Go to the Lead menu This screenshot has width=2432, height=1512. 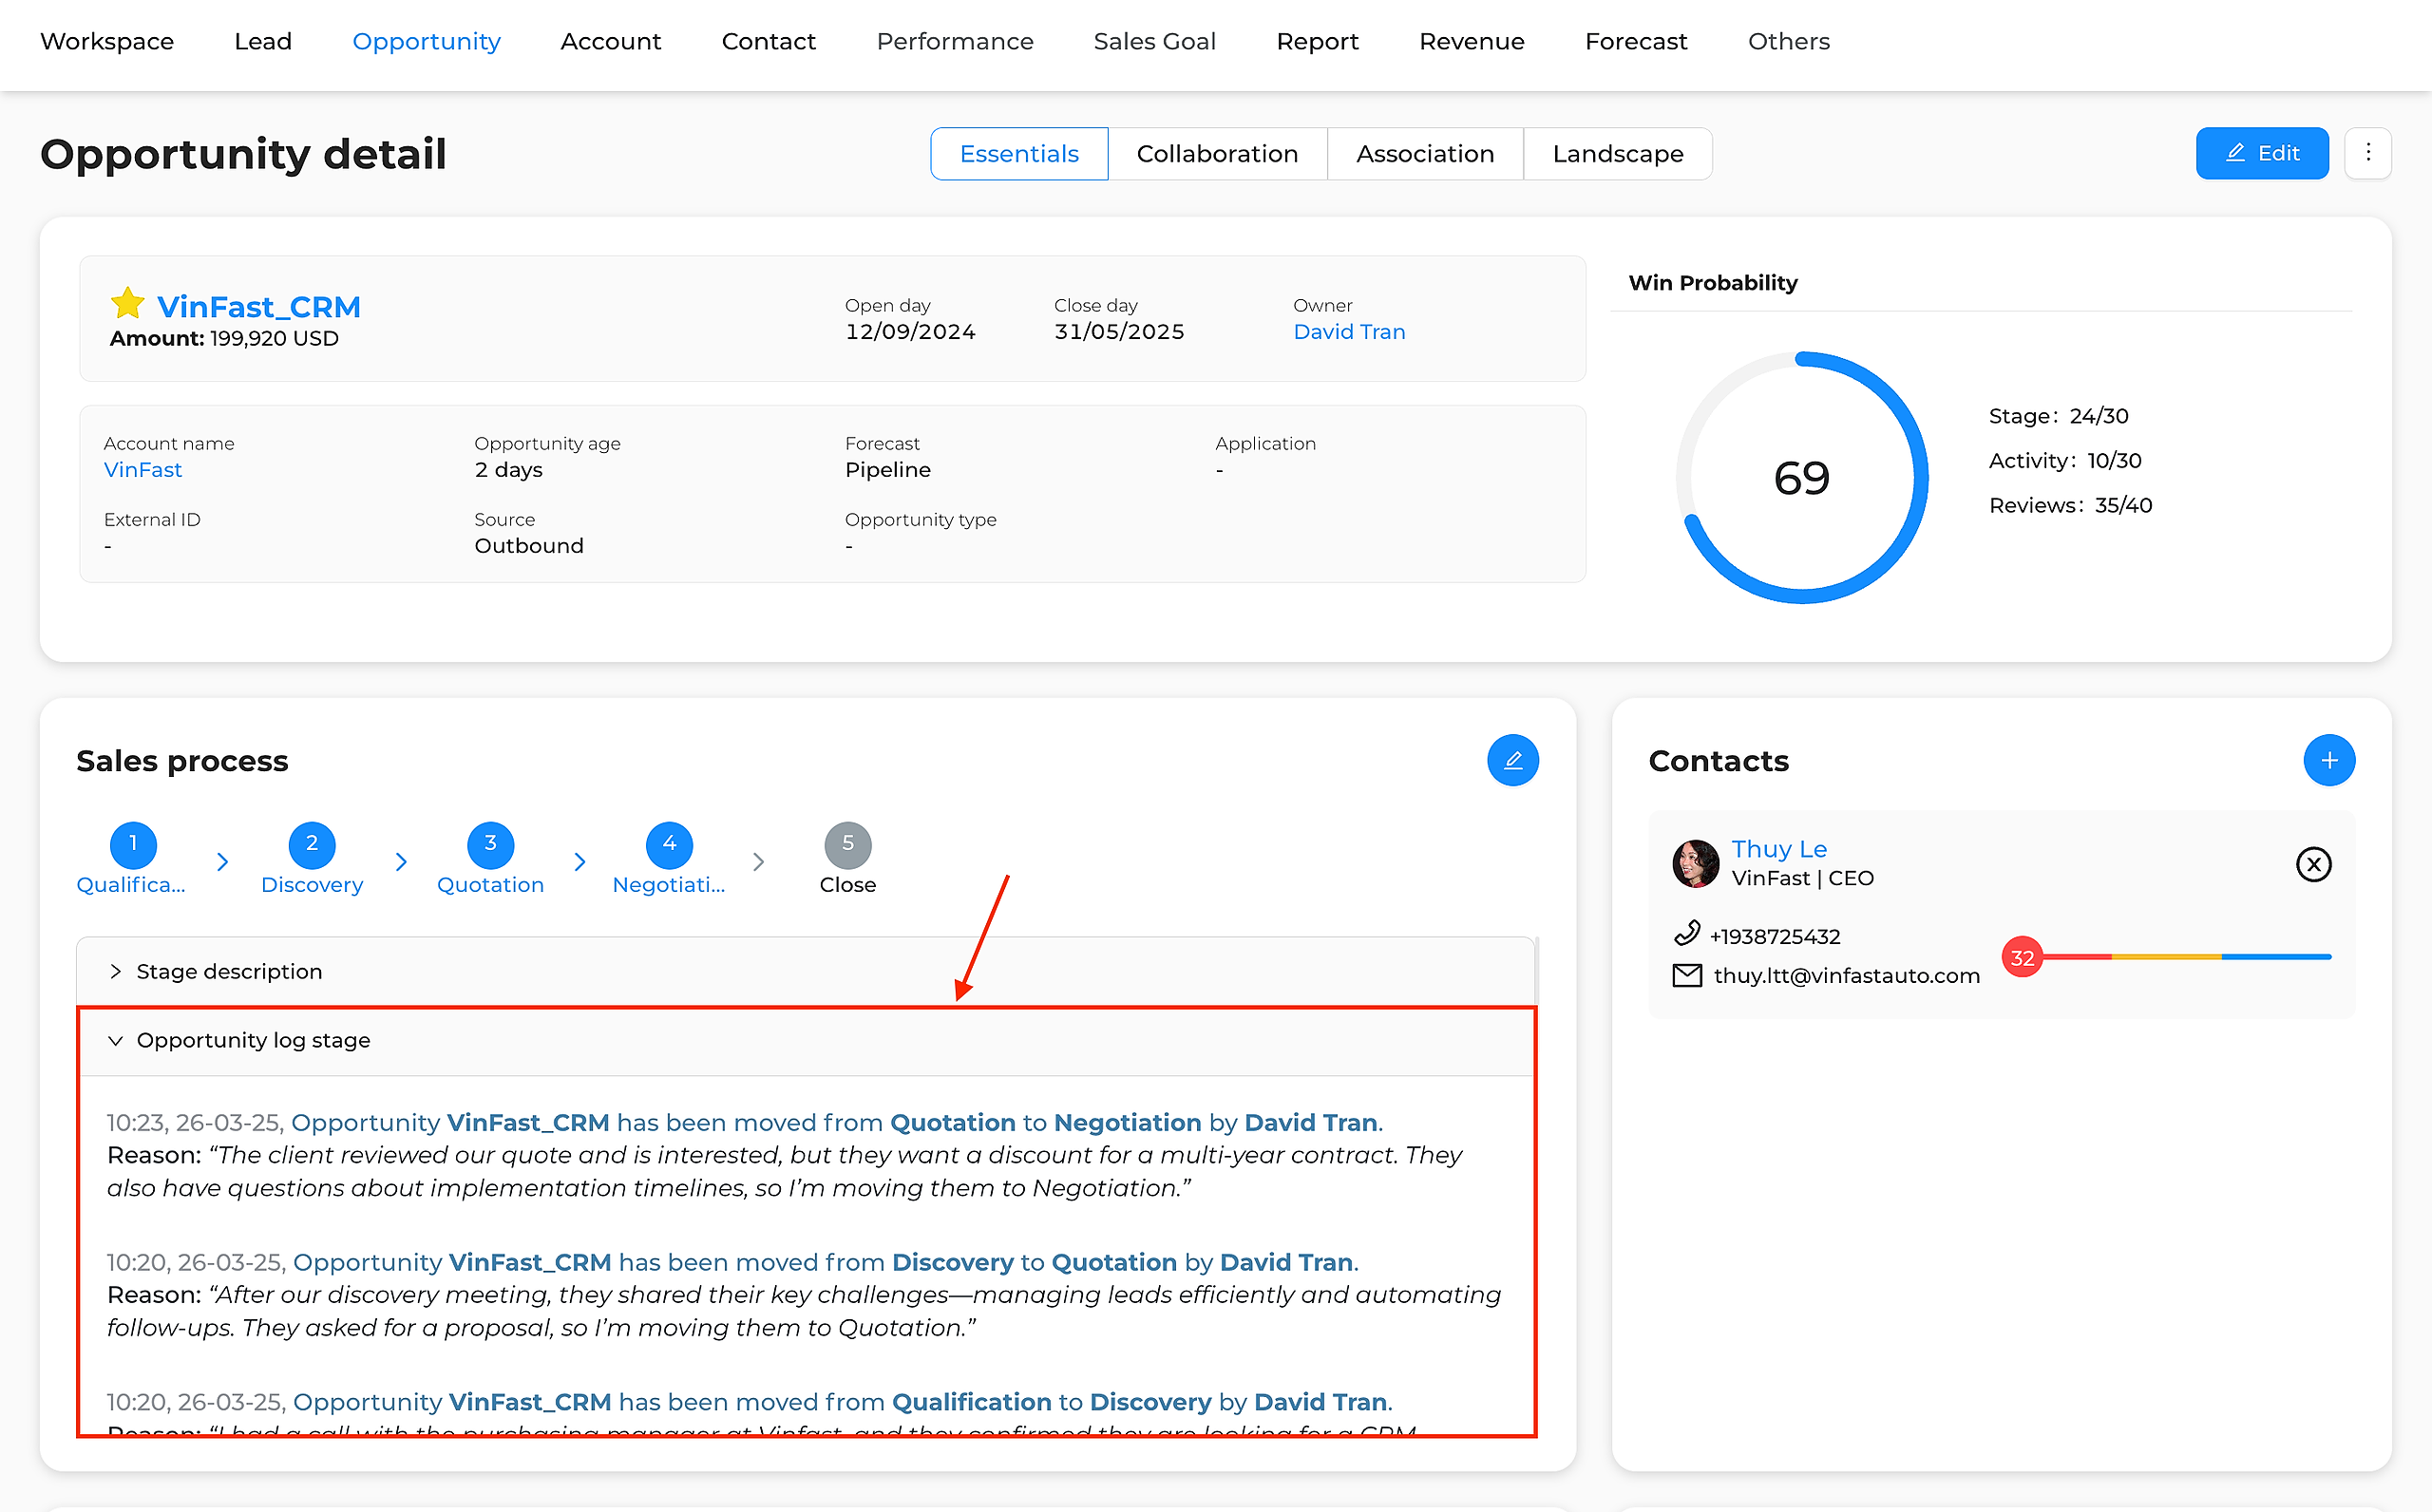(x=263, y=42)
